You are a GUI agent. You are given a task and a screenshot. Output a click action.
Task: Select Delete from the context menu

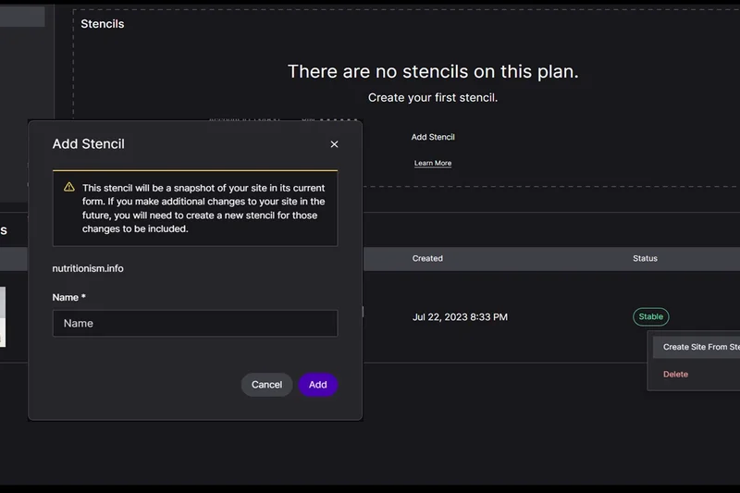675,375
